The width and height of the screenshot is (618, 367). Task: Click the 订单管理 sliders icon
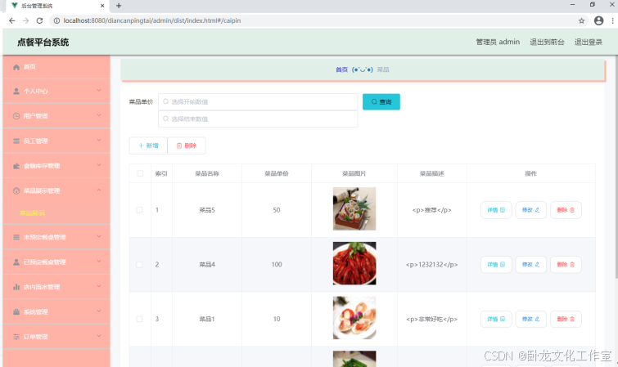coord(16,337)
